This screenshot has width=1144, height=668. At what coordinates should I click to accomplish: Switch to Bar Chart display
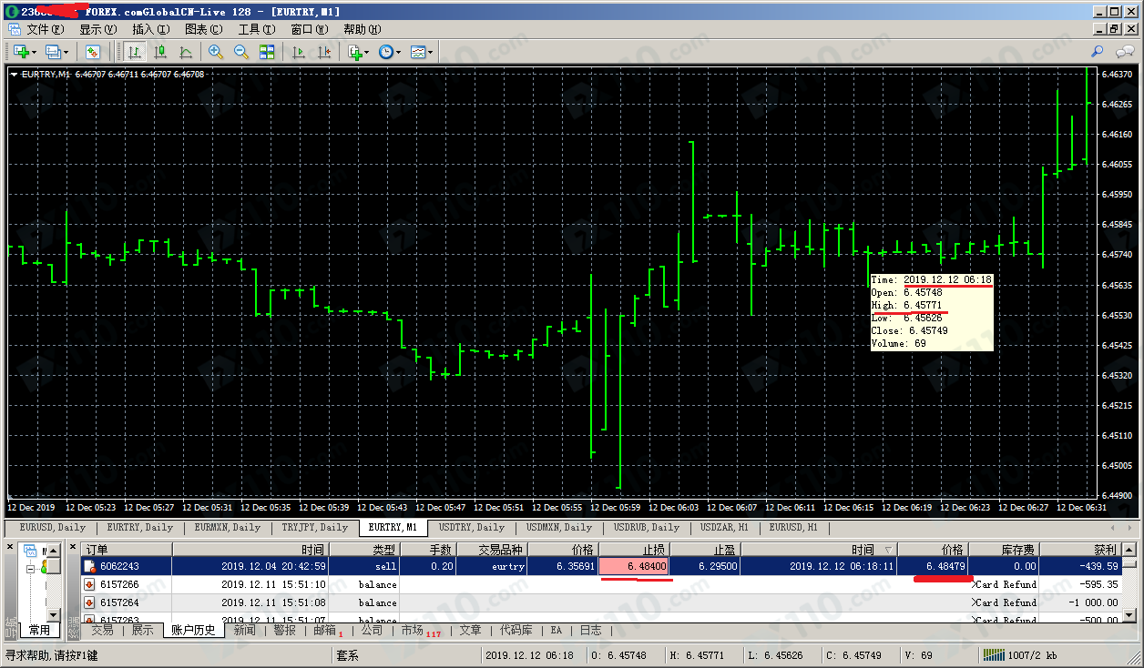(x=134, y=52)
